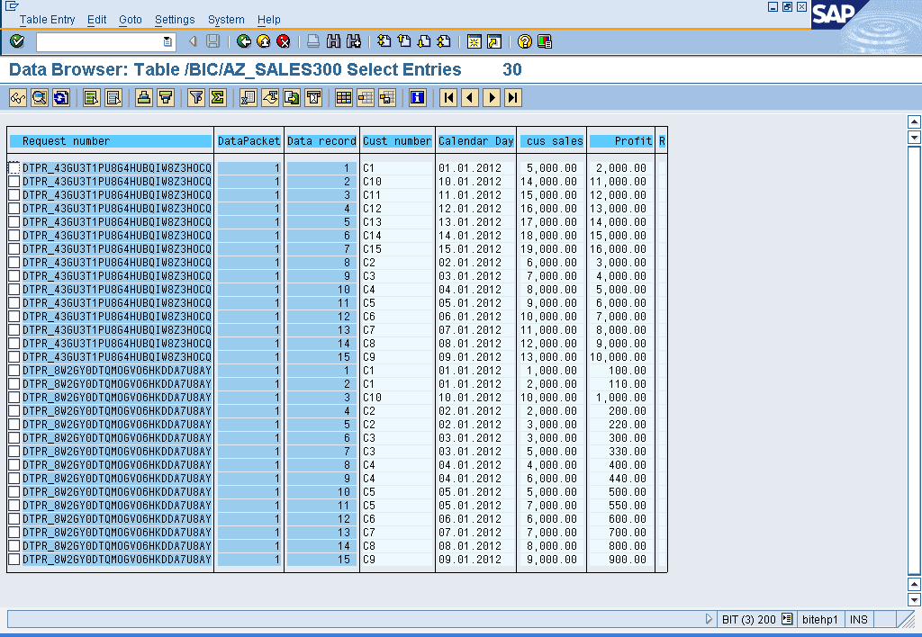The height and width of the screenshot is (637, 922).
Task: Jump to the last column with the toolbar arrow
Action: [x=512, y=97]
